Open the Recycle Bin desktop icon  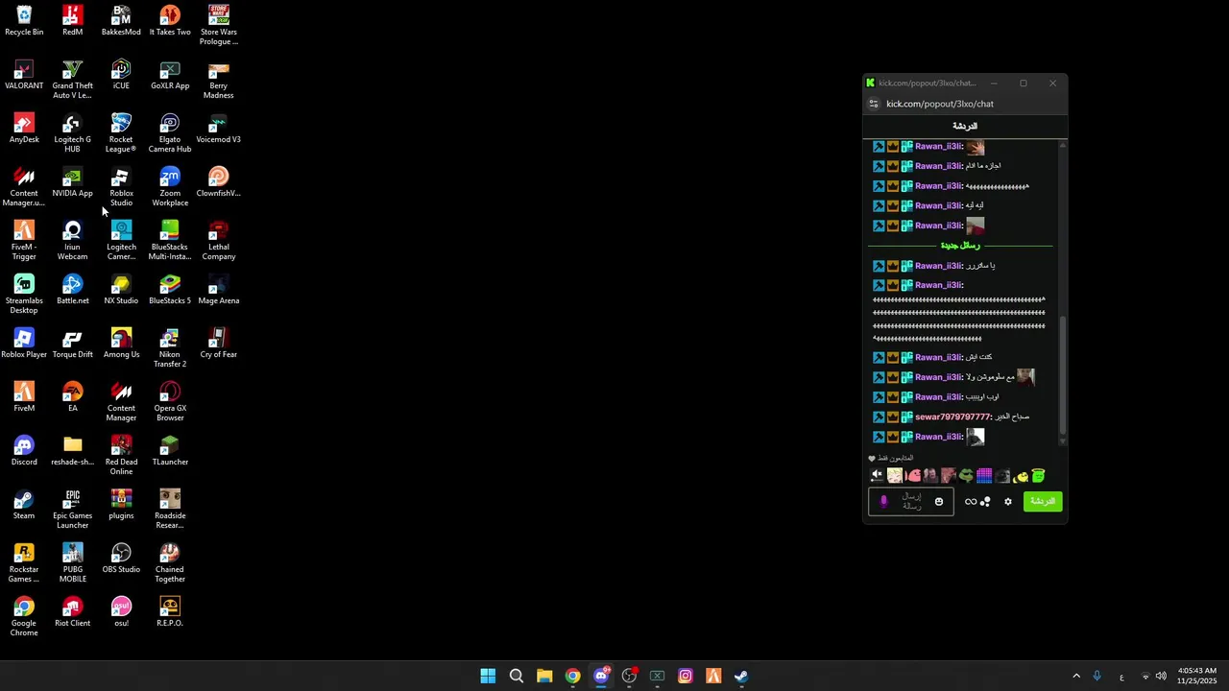[24, 20]
